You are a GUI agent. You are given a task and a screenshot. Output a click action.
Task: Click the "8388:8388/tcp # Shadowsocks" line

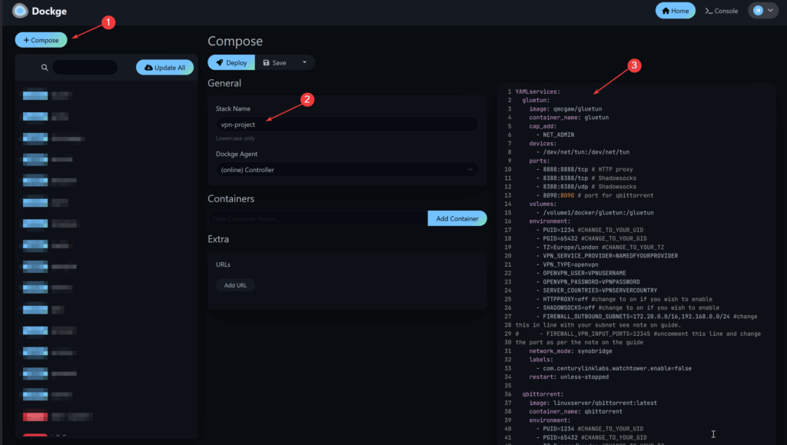pyautogui.click(x=586, y=178)
